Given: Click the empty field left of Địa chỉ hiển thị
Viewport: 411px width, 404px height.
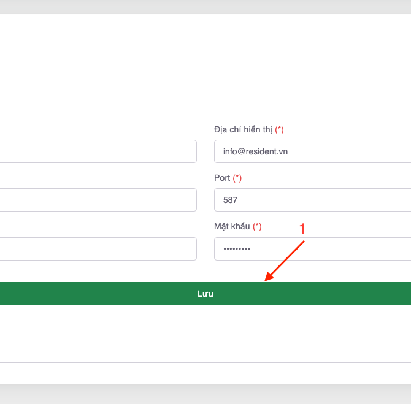Looking at the screenshot, I should [x=98, y=151].
